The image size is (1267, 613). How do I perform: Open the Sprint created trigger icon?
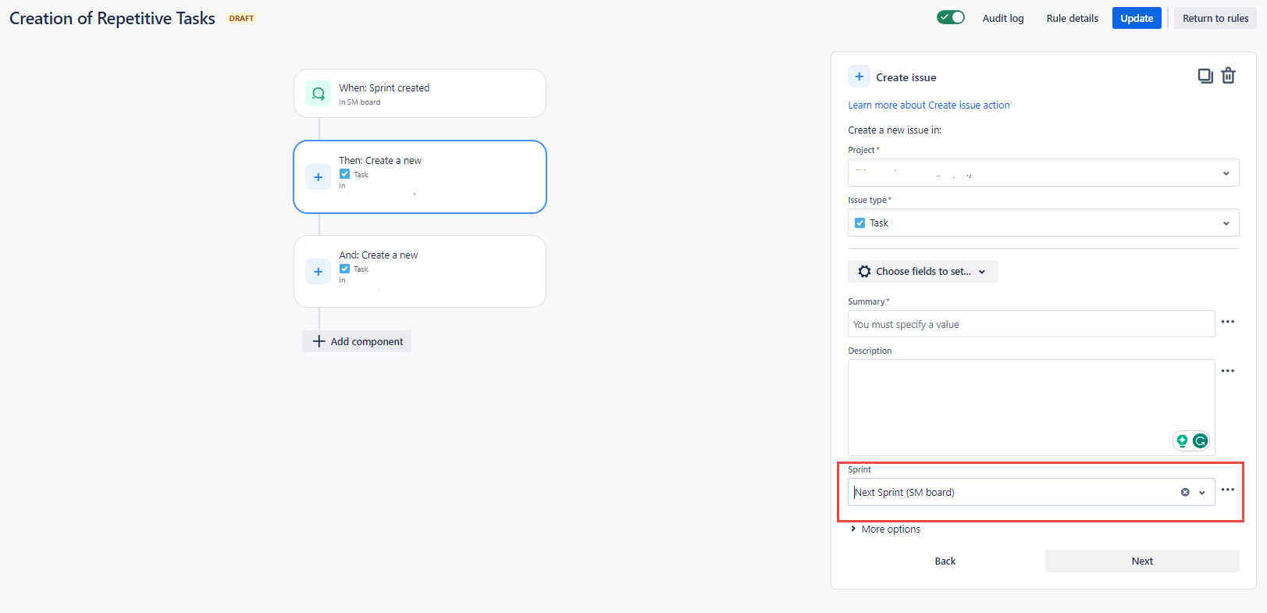(318, 94)
